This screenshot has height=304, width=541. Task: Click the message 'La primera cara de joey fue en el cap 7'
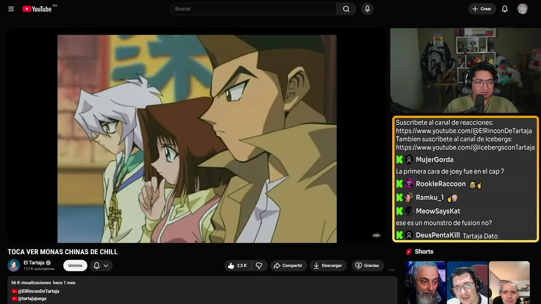pos(450,171)
